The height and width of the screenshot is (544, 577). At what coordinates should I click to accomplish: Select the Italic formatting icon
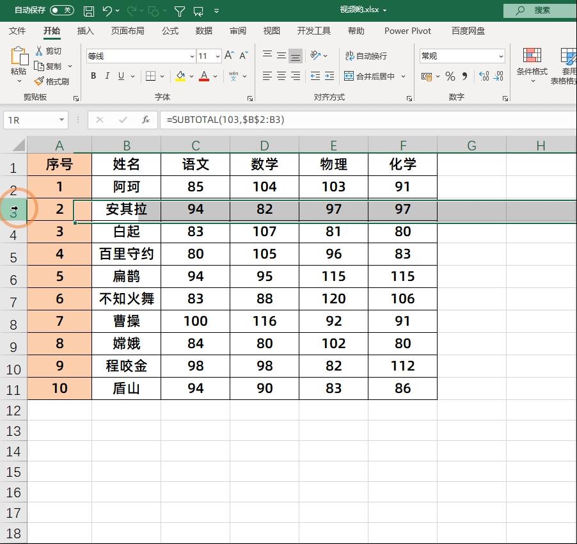point(107,74)
